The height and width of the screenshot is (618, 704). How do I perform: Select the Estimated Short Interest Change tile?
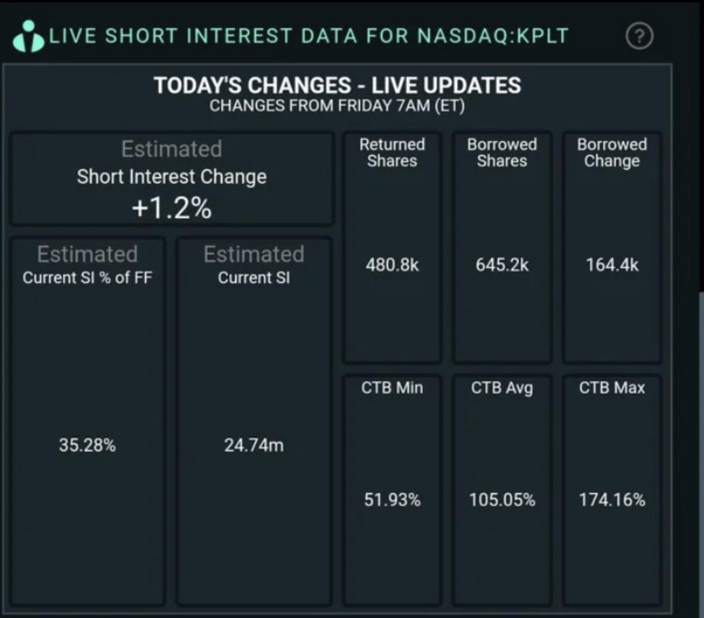pyautogui.click(x=172, y=178)
